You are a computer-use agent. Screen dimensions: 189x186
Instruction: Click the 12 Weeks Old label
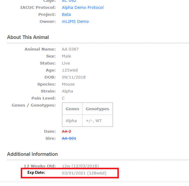click(40, 166)
